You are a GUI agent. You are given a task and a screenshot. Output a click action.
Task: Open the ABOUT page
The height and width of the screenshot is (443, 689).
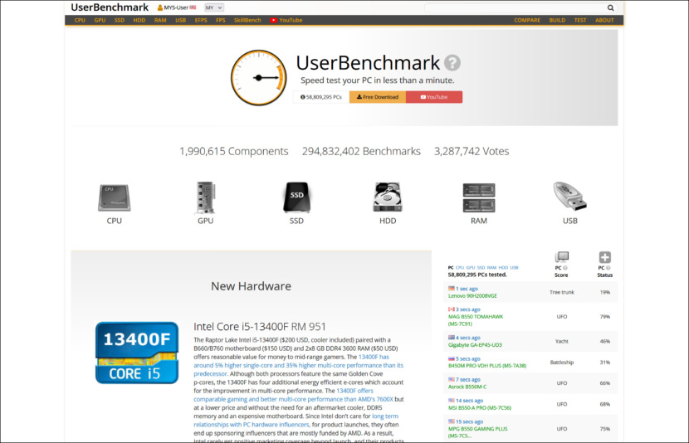[604, 20]
